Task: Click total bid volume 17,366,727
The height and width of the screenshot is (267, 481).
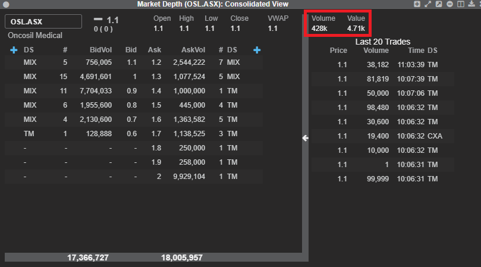Action: (88, 257)
